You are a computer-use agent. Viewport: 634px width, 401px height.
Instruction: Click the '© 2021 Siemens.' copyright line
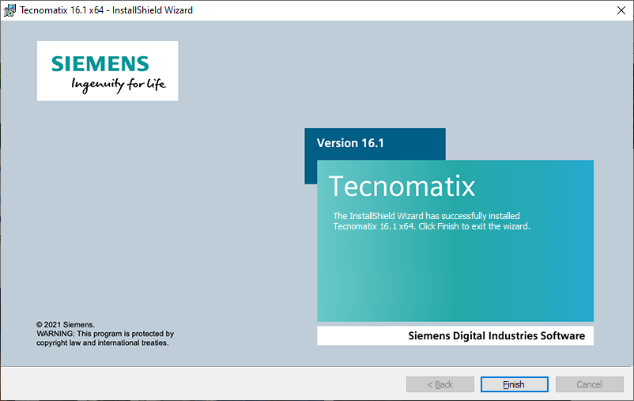pyautogui.click(x=66, y=324)
